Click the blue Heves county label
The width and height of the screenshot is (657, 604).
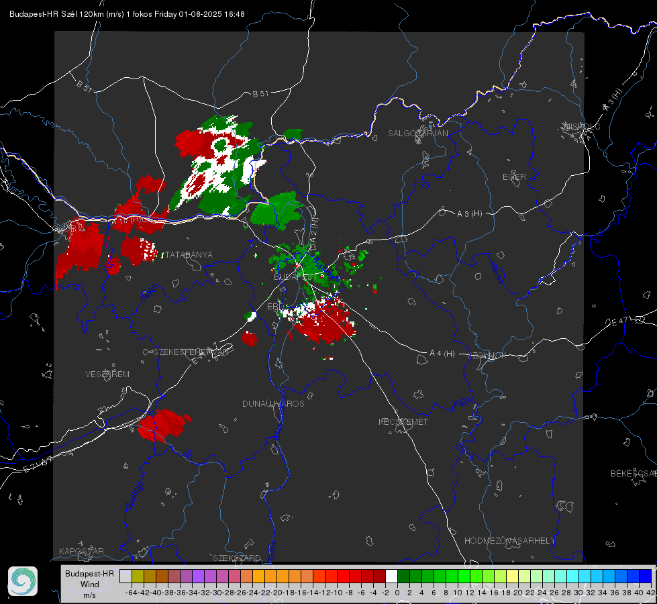click(x=496, y=272)
